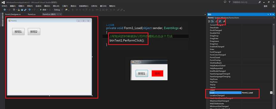Click the pin icon on Properties panel
Viewport: 276px width, 109px height.
pos(271,15)
